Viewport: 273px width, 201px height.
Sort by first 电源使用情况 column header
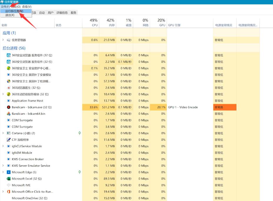point(225,23)
